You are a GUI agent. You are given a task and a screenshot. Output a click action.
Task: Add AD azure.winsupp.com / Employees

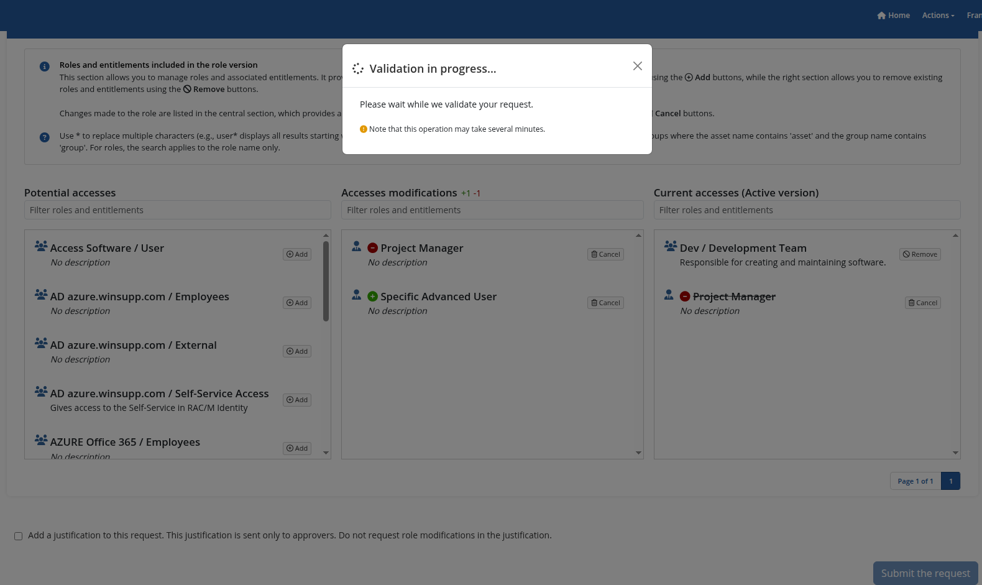(297, 303)
